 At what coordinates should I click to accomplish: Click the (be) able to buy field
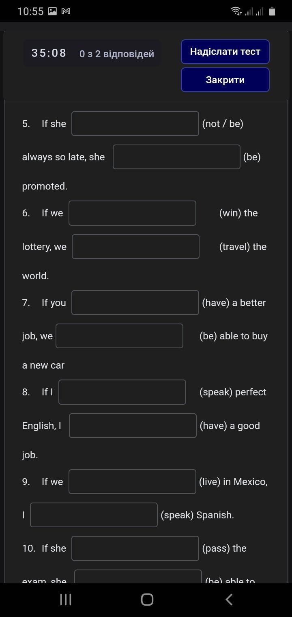(119, 336)
